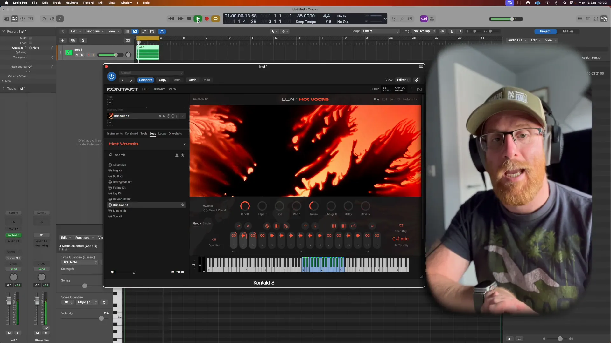Switch to the Loops browser tab
The width and height of the screenshot is (611, 343).
[x=162, y=134]
